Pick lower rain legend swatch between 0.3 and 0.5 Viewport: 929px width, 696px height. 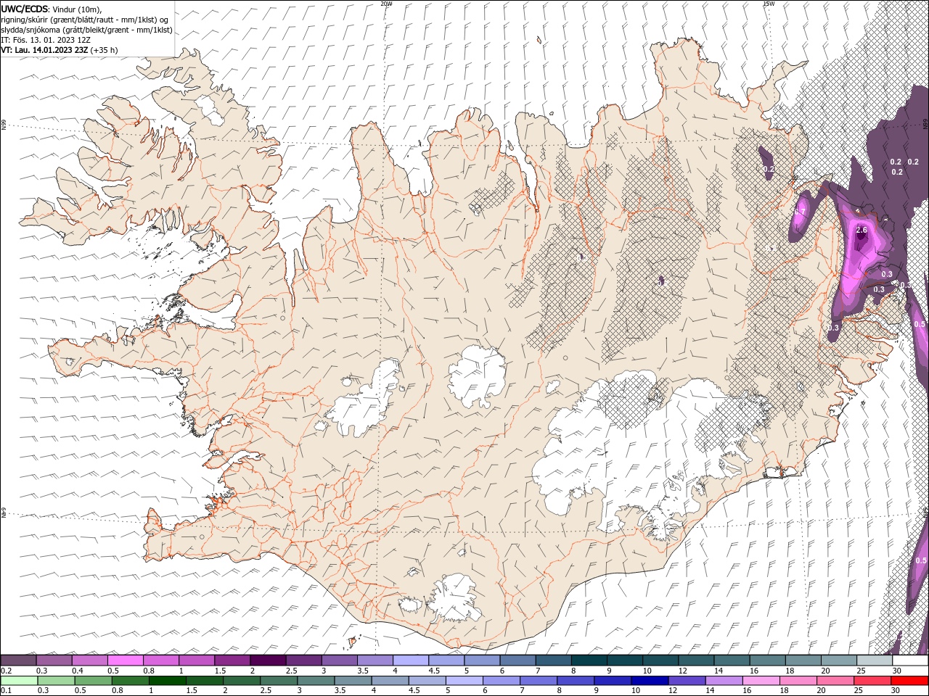click(57, 680)
